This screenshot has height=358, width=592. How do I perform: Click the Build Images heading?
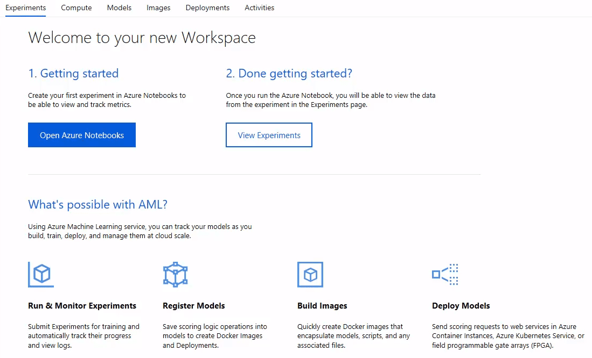pyautogui.click(x=322, y=306)
